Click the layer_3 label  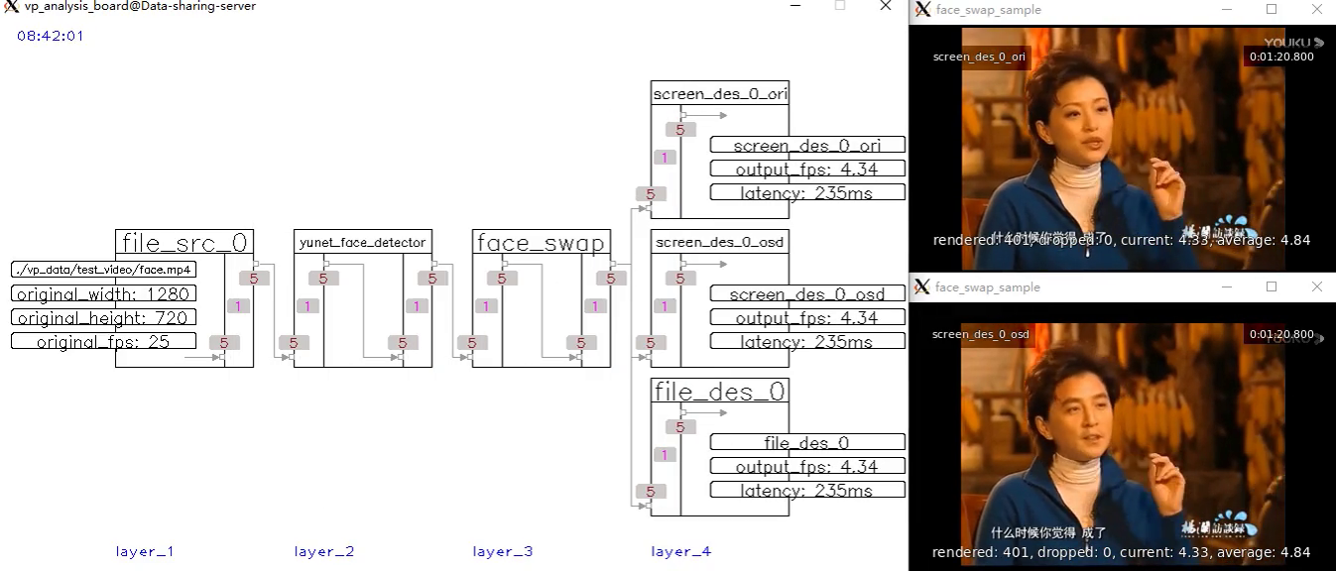tap(502, 551)
